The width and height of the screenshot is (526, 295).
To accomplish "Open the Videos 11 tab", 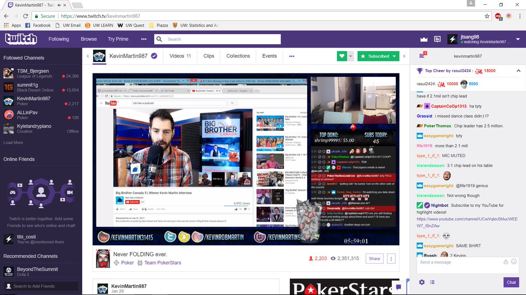I will (x=180, y=56).
